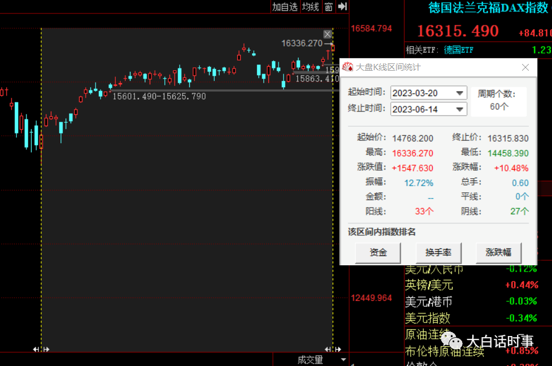Toggle the 均线 moving average button
Image resolution: width=552 pixels, height=366 pixels.
(310, 7)
